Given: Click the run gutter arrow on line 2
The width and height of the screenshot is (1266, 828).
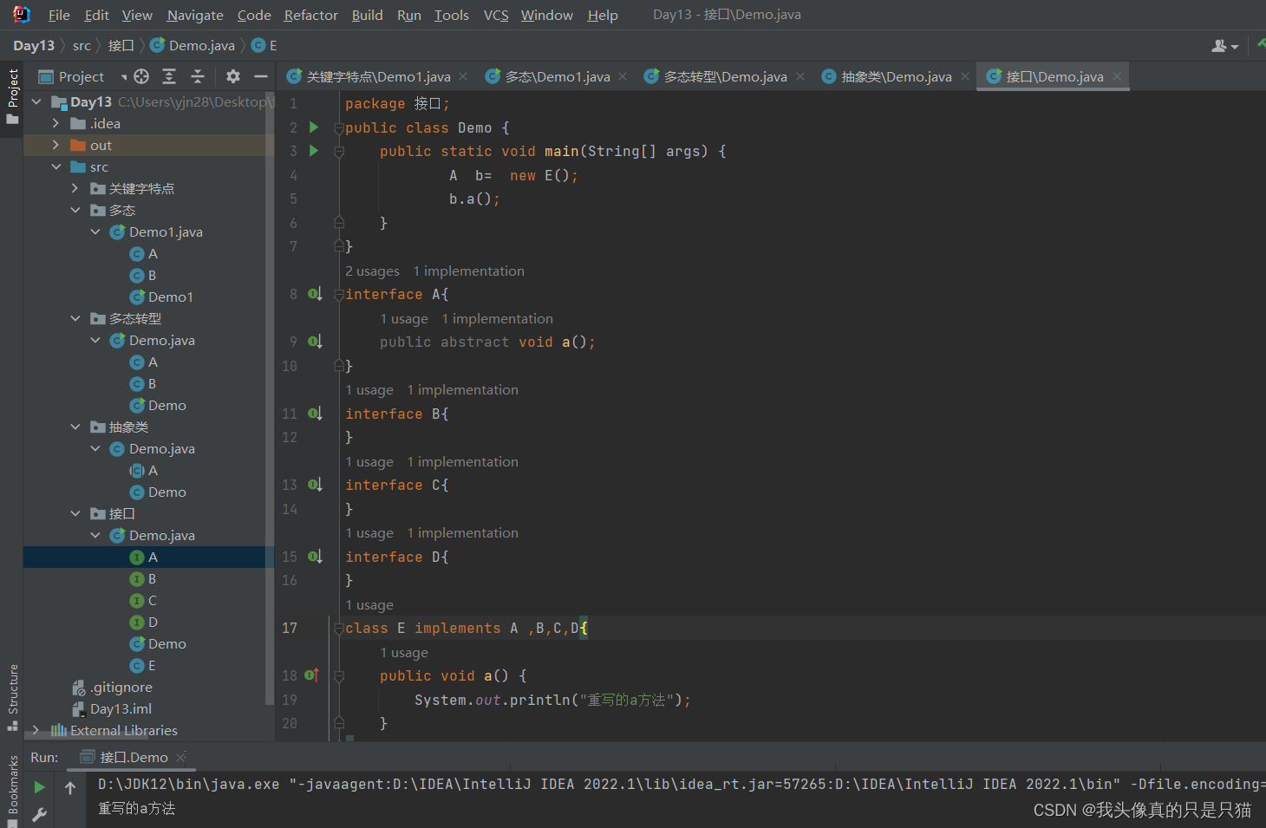Looking at the screenshot, I should [314, 127].
